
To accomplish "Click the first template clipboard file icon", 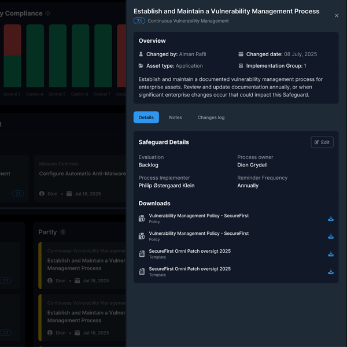I will coord(142,254).
